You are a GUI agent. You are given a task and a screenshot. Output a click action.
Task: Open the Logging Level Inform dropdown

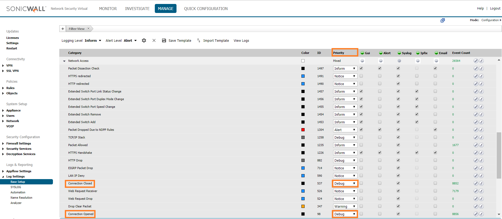[x=93, y=40]
